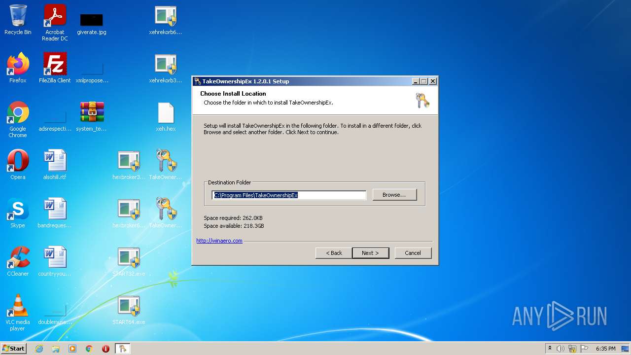Image resolution: width=631 pixels, height=355 pixels.
Task: Open Google Chrome desktop shortcut
Action: pyautogui.click(x=18, y=119)
